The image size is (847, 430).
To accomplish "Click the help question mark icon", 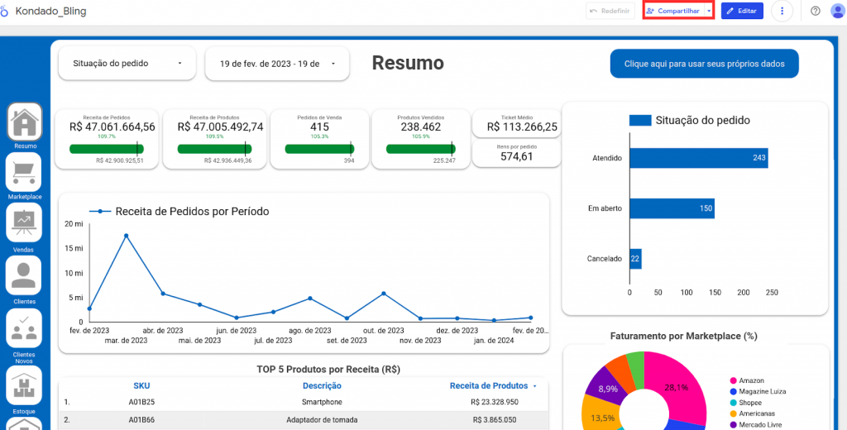I will 816,11.
